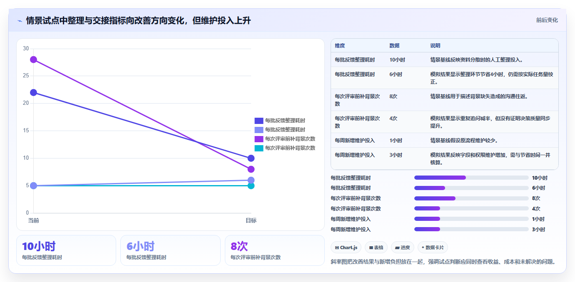Click the 1小时 cell in the table
The image size is (575, 282).
396,141
